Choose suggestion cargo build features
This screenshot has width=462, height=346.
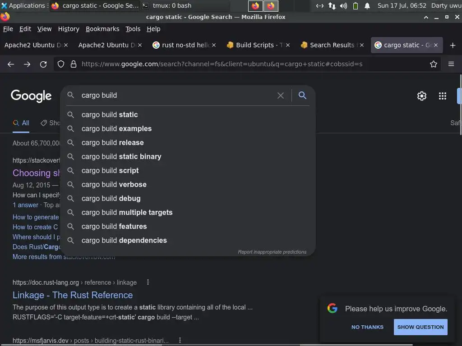188,226
